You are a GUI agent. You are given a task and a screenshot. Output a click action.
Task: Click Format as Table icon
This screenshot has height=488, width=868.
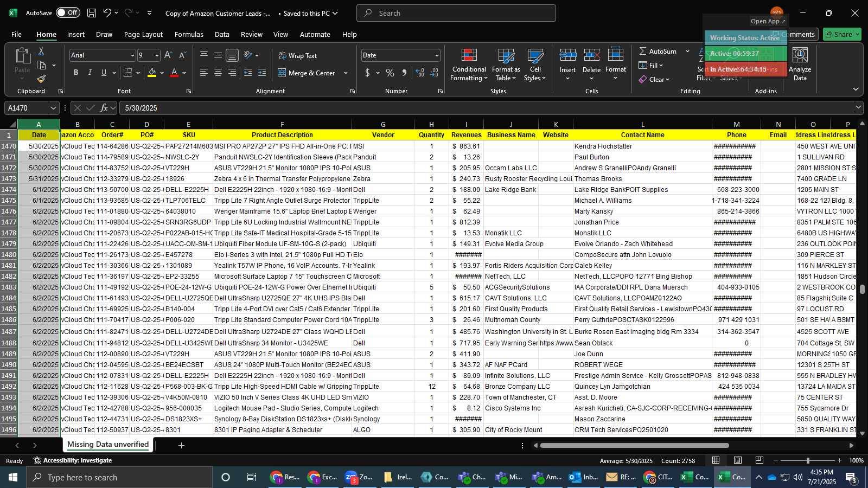point(506,65)
